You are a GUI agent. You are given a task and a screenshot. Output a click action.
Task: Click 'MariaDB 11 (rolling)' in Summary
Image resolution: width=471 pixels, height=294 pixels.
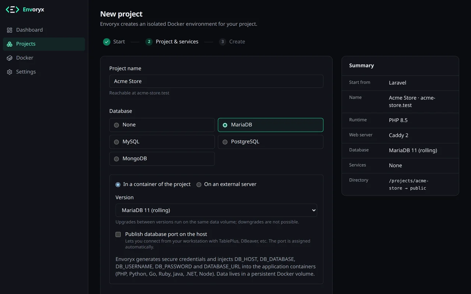pyautogui.click(x=413, y=150)
